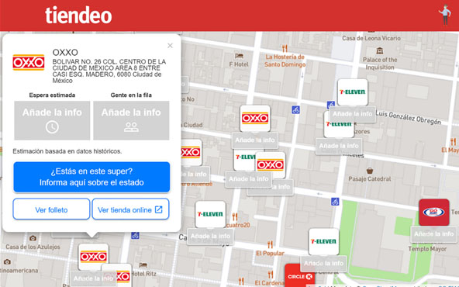The width and height of the screenshot is (459, 287).
Task: Click the tiendeo logo in header
Action: click(78, 16)
